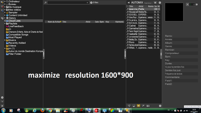Click the round options dot inside the search box
The width and height of the screenshot is (201, 113).
click(x=87, y=3)
